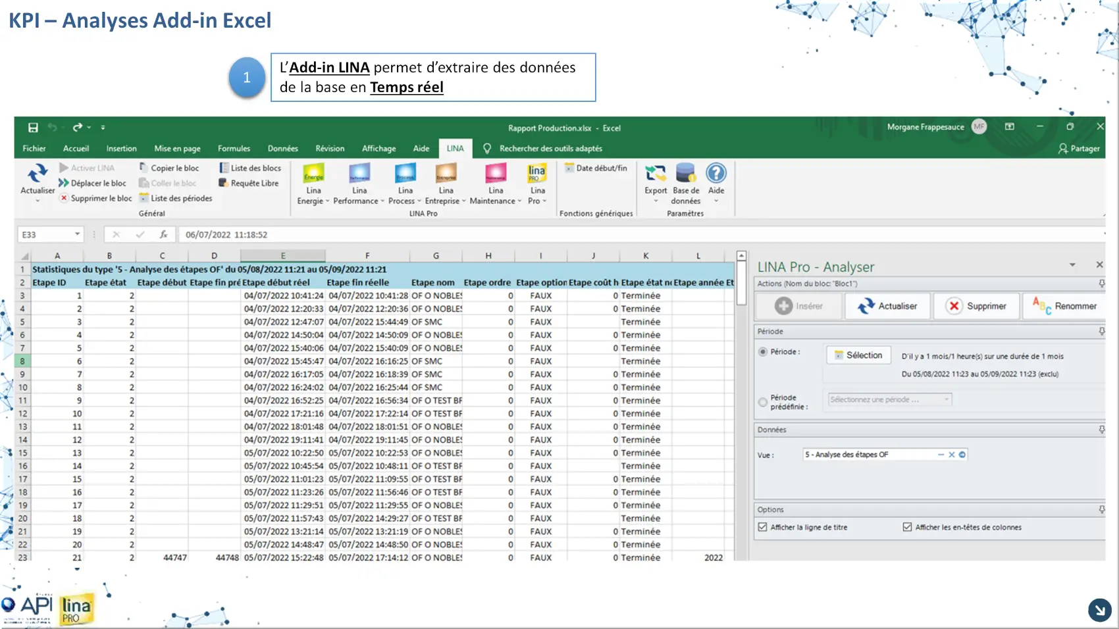Click Date début/fin function
Screen dimensions: 1119x629
(596, 168)
